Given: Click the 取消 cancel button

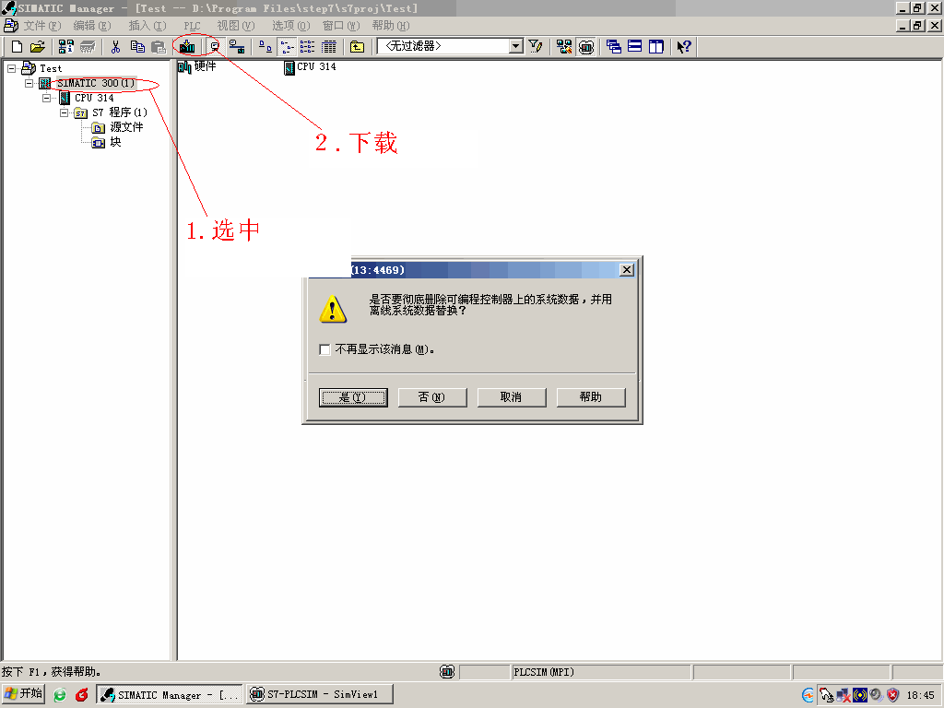Looking at the screenshot, I should pyautogui.click(x=511, y=396).
